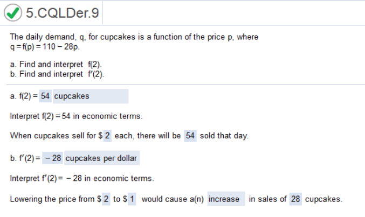Image resolution: width=365 pixels, height=217 pixels.
Task: Click the 28 field before final 'cupcakes.'
Action: [x=295, y=199]
